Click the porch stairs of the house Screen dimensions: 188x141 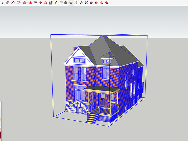(x=92, y=118)
